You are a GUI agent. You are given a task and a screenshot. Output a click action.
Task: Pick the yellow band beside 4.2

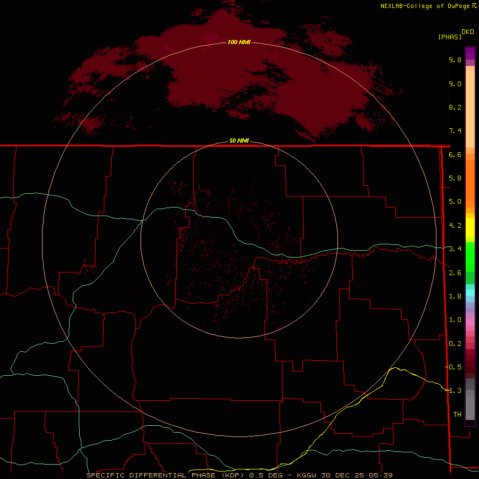point(470,228)
